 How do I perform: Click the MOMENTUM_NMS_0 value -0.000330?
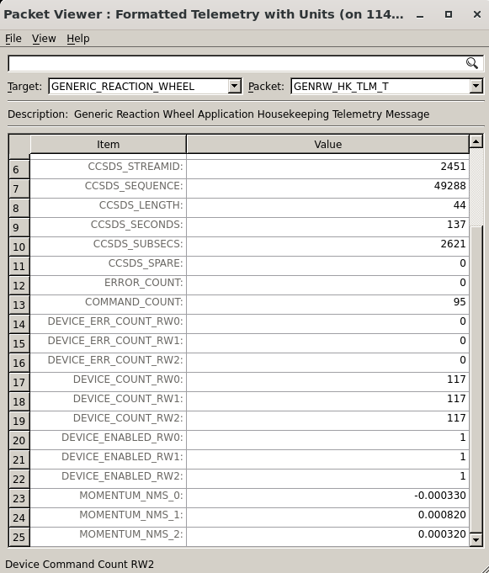tap(440, 496)
